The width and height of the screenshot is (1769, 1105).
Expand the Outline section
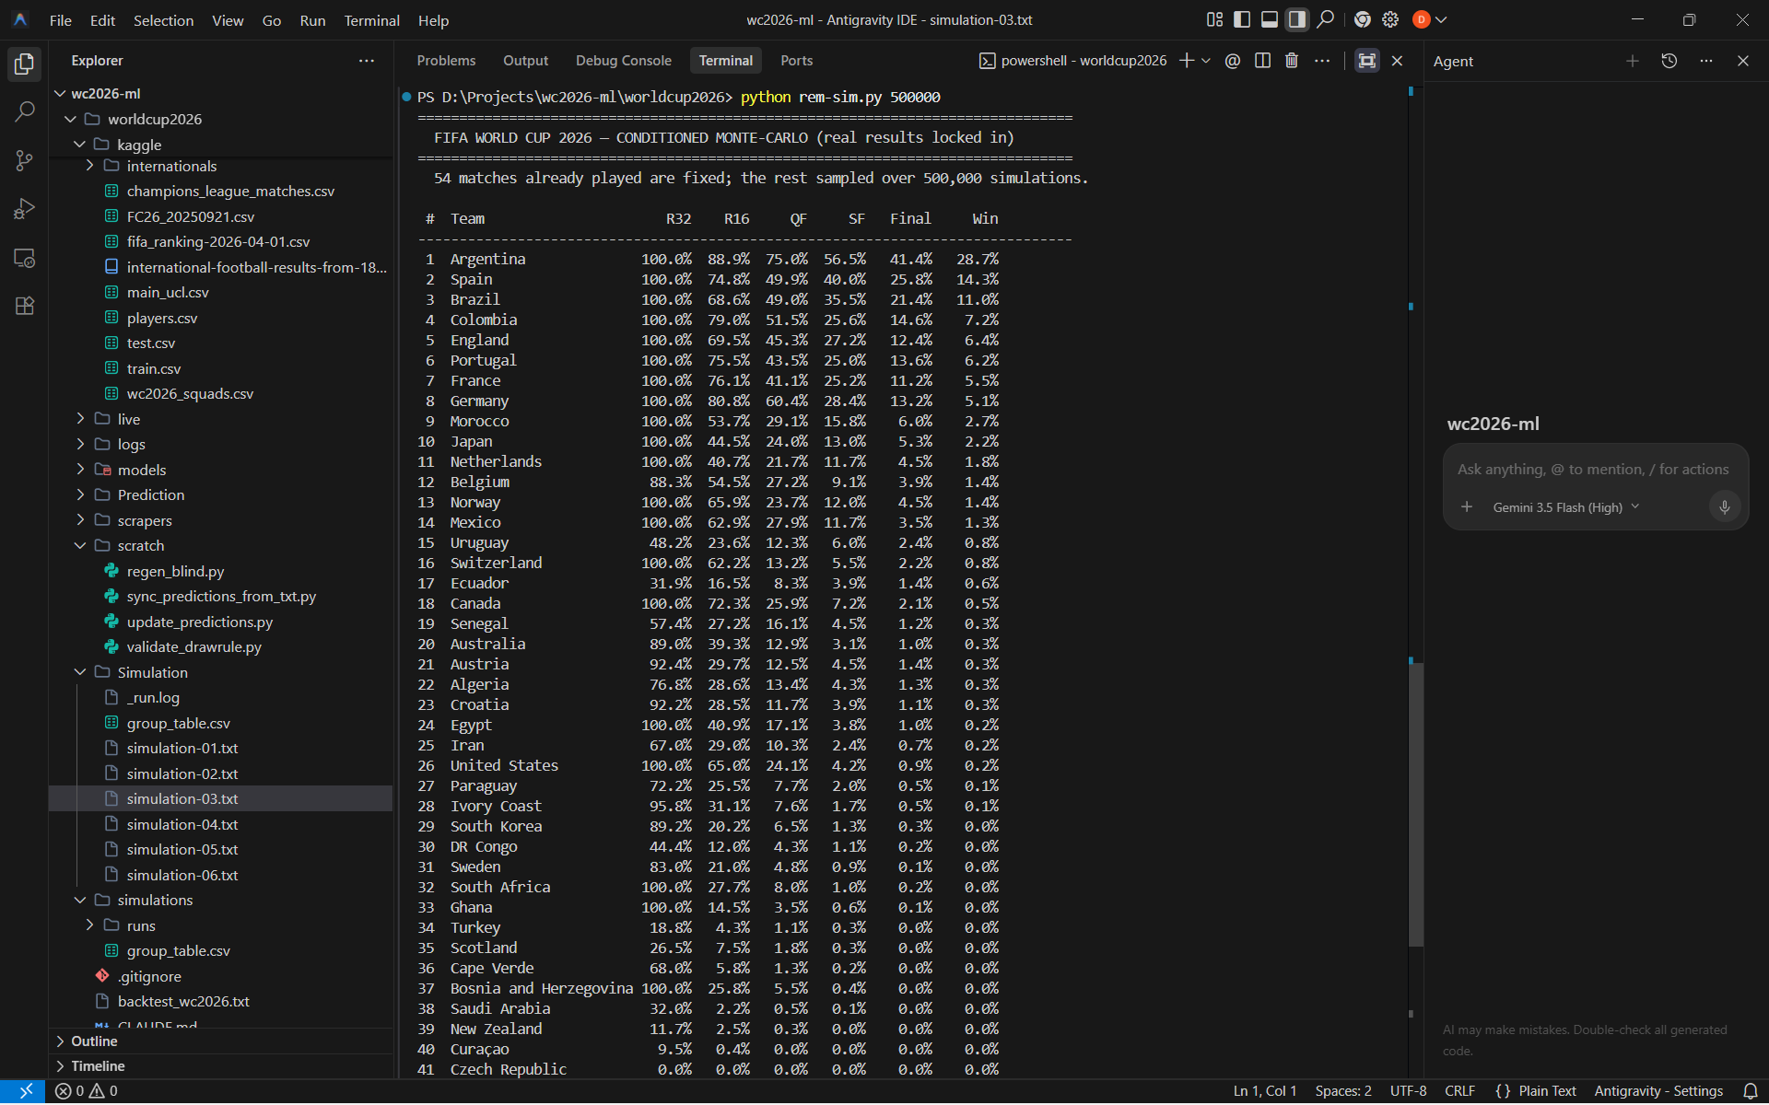point(221,1041)
